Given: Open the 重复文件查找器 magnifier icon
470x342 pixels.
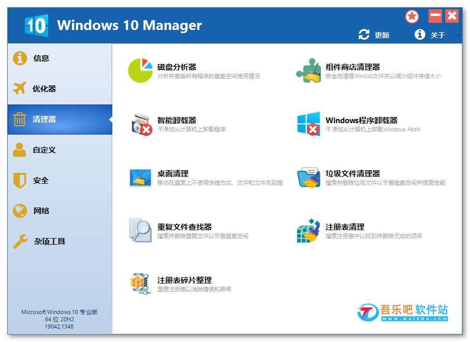Looking at the screenshot, I should [x=140, y=230].
